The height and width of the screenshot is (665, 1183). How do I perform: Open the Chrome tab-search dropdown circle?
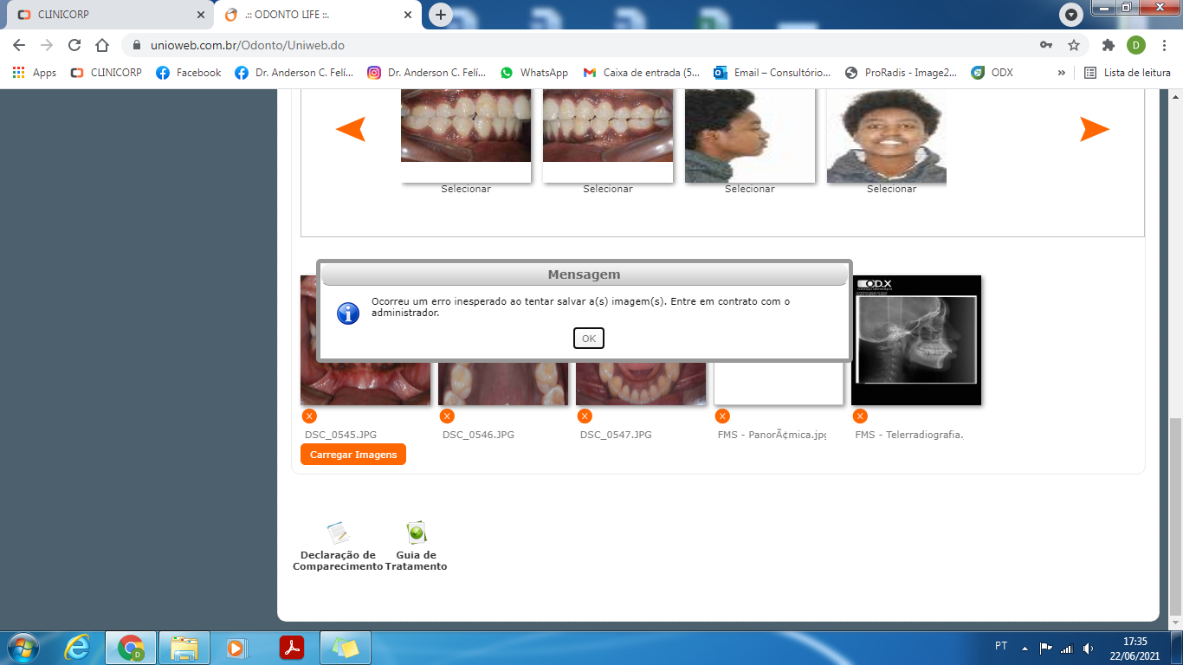click(x=1071, y=15)
